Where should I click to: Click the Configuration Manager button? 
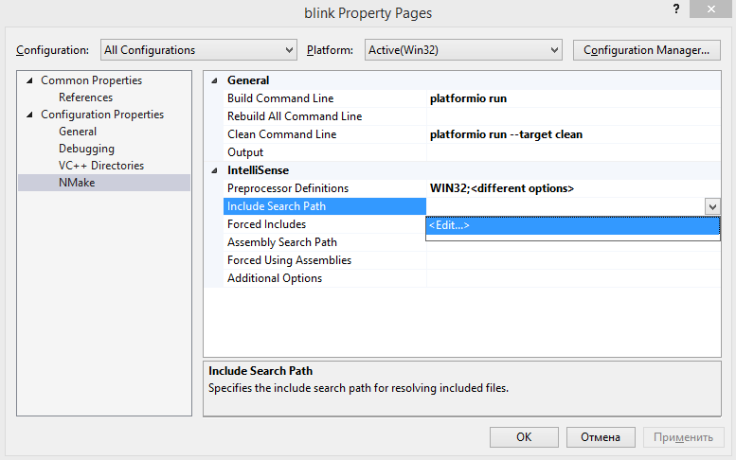[x=646, y=50]
